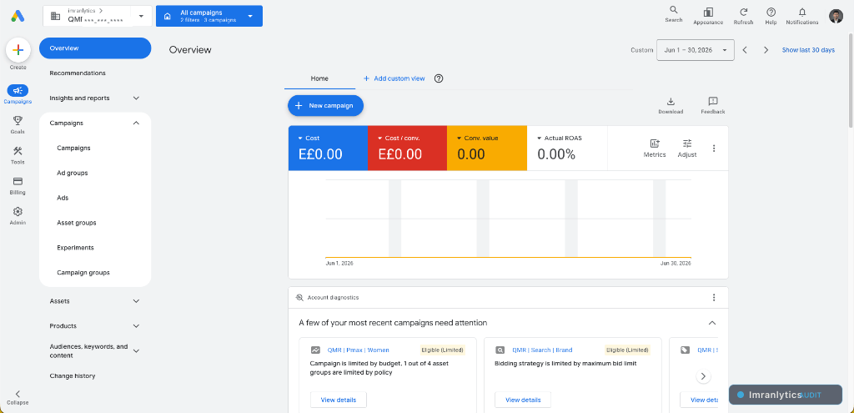Open the account selector dropdown

[97, 16]
